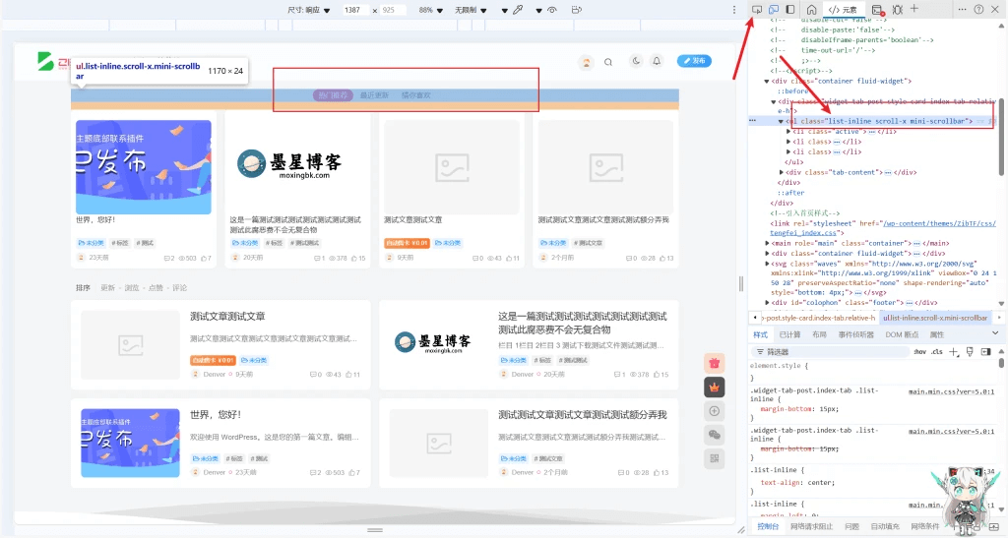
Task: Expand the main role main container node
Action: click(x=767, y=243)
